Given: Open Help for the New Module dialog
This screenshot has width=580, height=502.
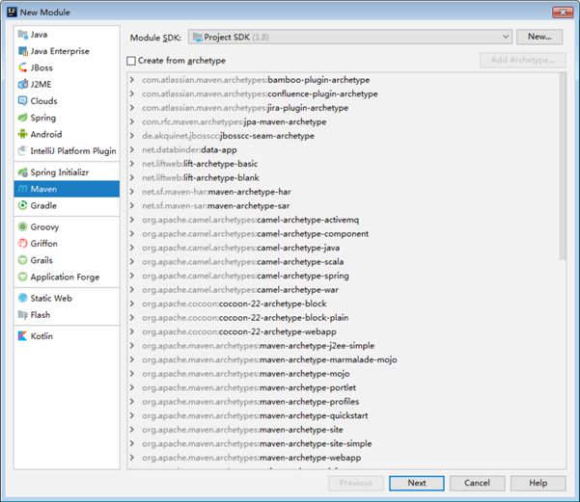Looking at the screenshot, I should pos(538,483).
